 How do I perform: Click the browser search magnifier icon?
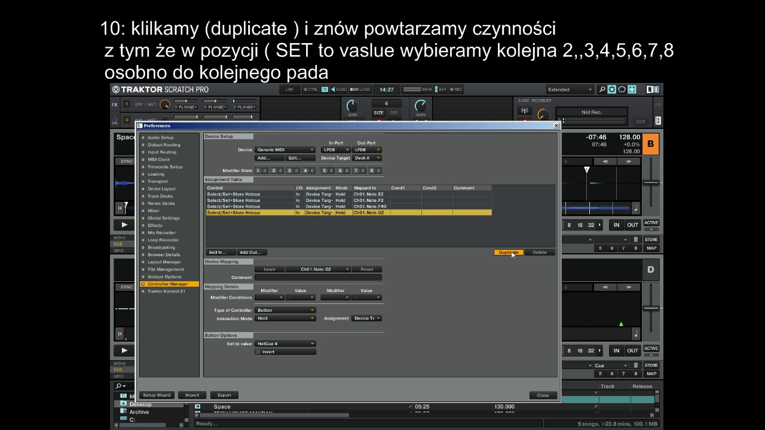click(120, 386)
